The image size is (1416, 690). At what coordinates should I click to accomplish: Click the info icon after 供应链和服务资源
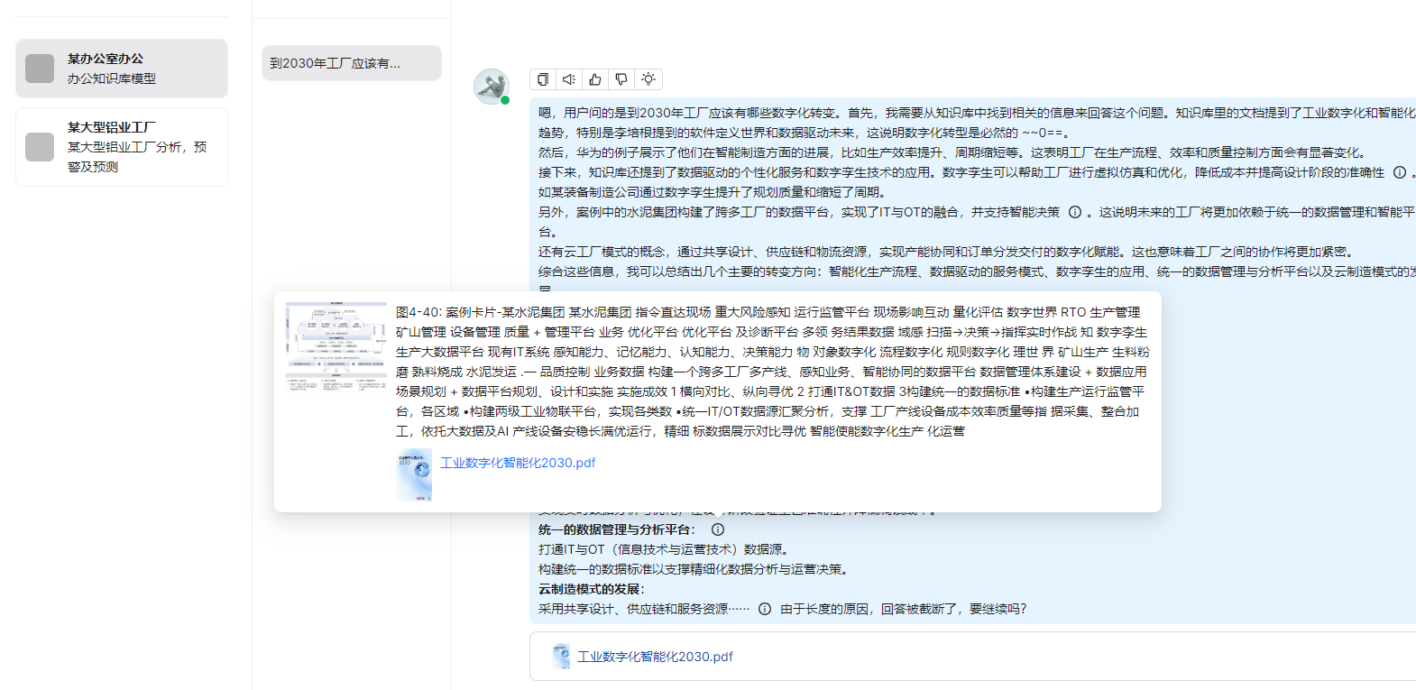(x=765, y=609)
